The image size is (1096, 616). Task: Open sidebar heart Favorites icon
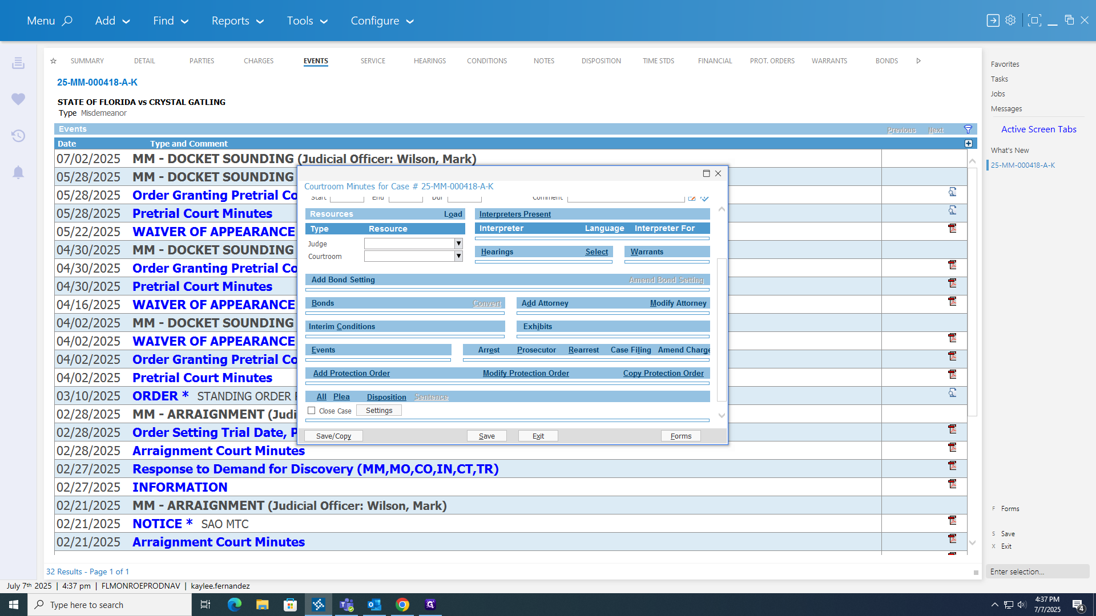pos(18,99)
